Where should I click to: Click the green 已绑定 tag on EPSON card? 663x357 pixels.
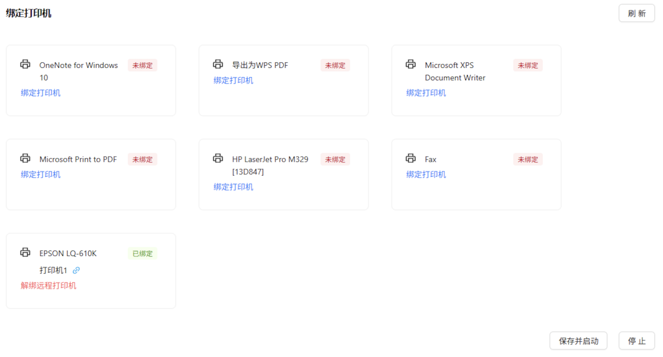142,254
